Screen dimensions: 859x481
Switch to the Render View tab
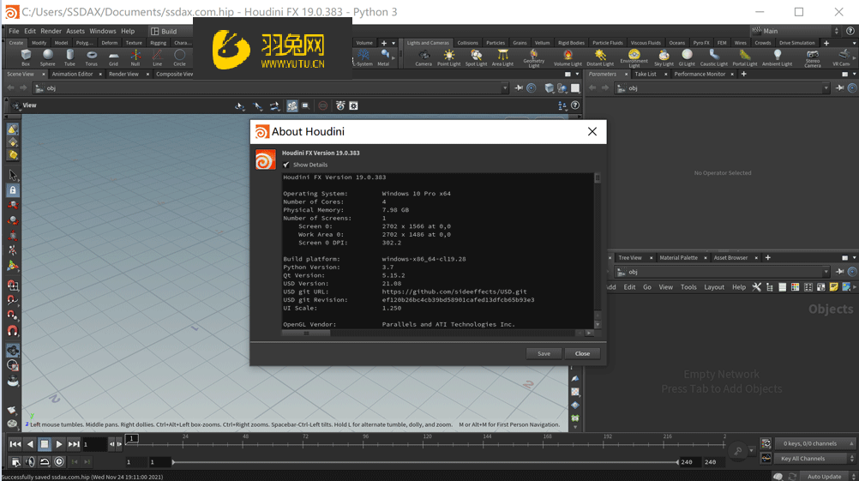click(123, 74)
